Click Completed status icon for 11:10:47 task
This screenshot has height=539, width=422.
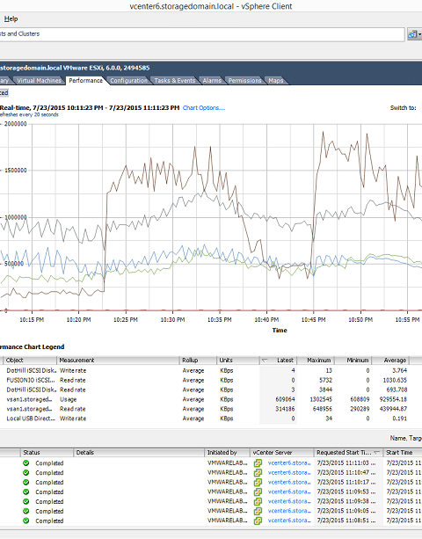(26, 473)
